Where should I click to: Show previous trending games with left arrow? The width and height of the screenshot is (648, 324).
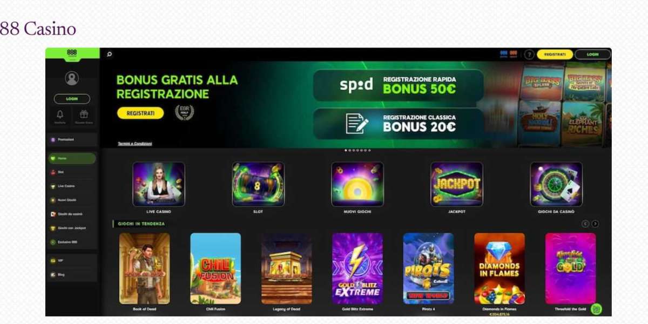pos(585,224)
